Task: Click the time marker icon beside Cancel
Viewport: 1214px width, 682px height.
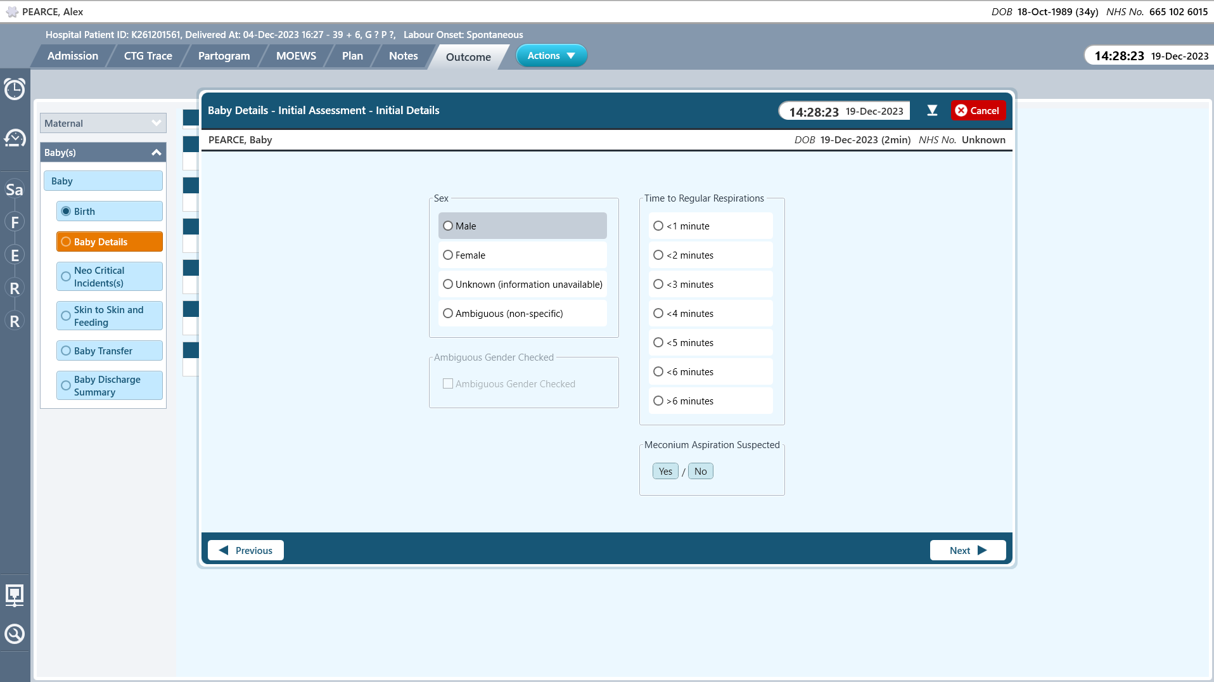Action: 932,110
